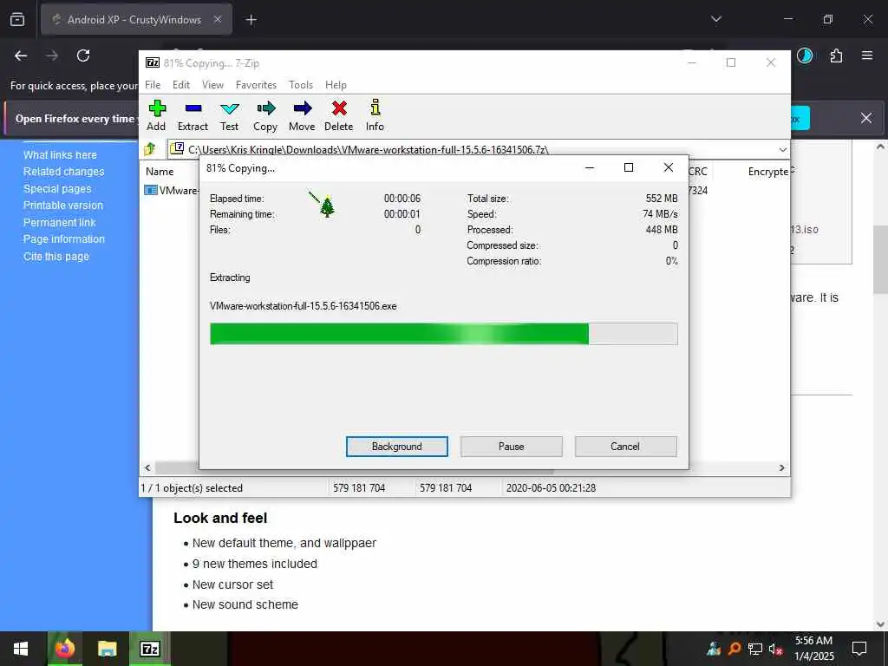Screen dimensions: 888x666
Task: Open the Windows Start menu
Action: pyautogui.click(x=21, y=649)
